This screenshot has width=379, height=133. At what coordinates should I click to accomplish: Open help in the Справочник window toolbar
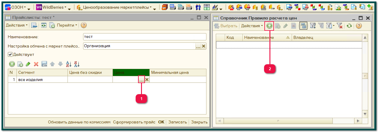tap(359, 26)
